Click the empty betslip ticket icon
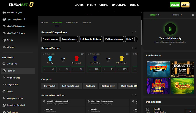Viewport: 196px width, 113px height. (x=170, y=29)
